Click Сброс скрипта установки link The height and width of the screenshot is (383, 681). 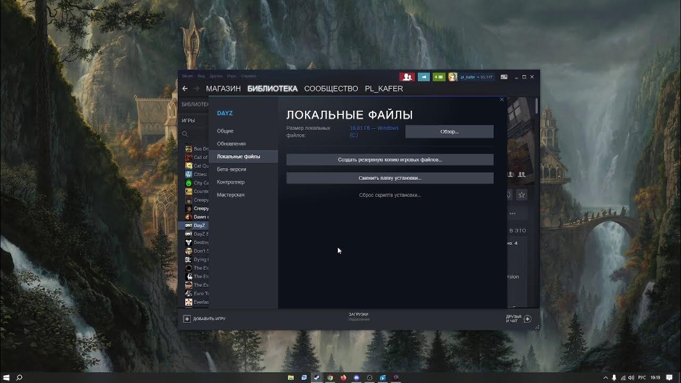pyautogui.click(x=390, y=195)
